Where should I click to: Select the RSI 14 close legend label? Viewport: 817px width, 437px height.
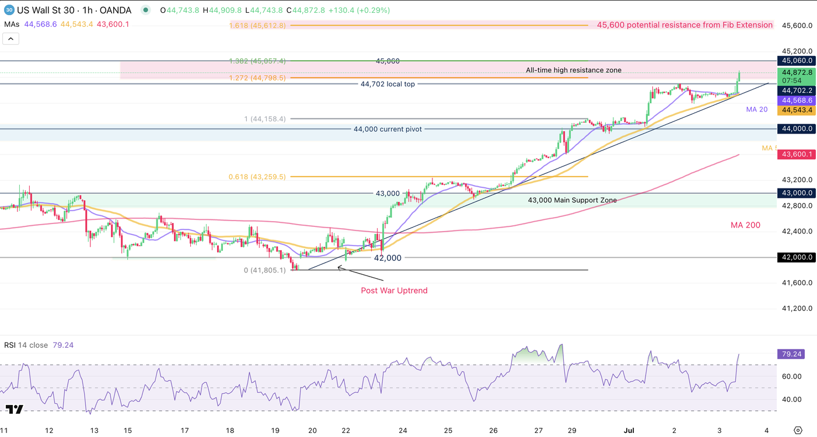point(26,345)
